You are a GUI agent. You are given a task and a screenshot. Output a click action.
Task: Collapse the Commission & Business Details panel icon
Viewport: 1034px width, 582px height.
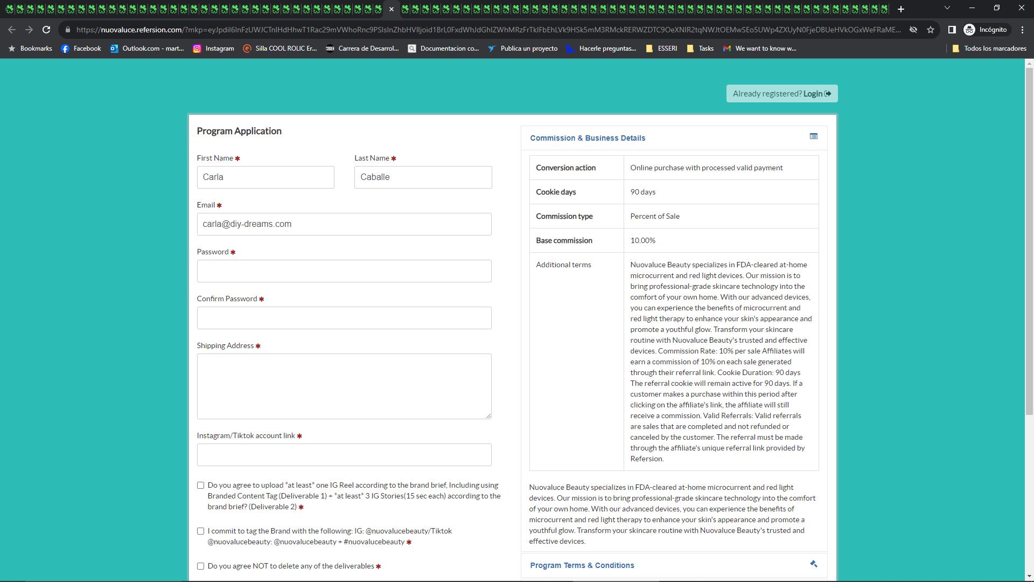pyautogui.click(x=814, y=136)
